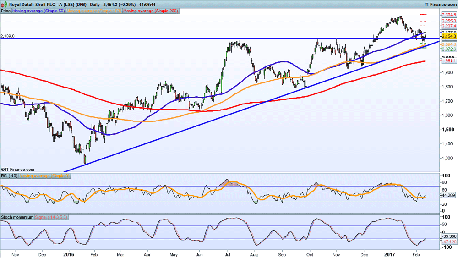458x258 pixels.
Task: Select the yellow 2,154.3 current price tag
Action: 449,36
